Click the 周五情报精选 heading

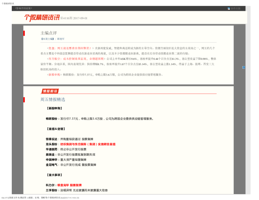[53, 99]
